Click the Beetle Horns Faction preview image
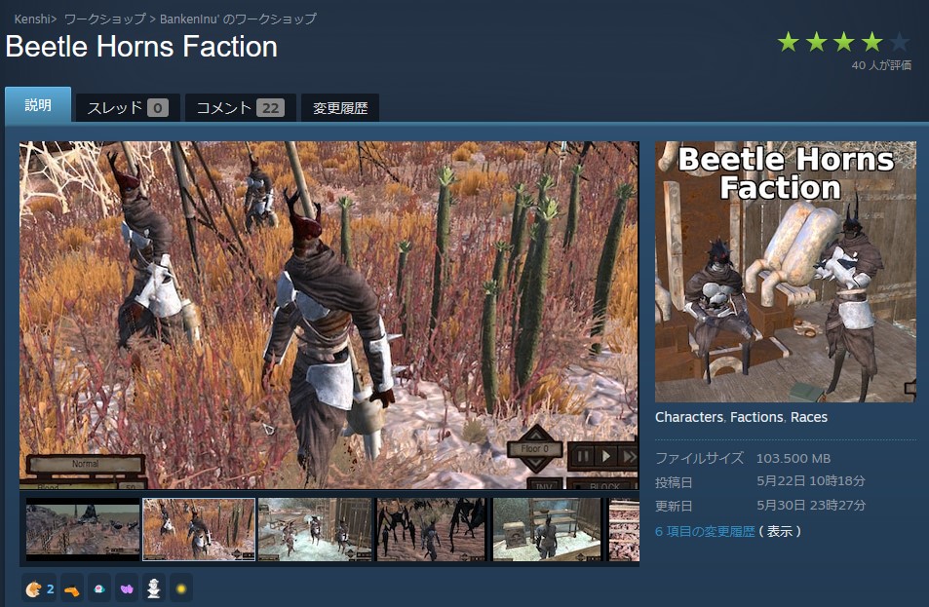The height and width of the screenshot is (607, 929). click(786, 272)
